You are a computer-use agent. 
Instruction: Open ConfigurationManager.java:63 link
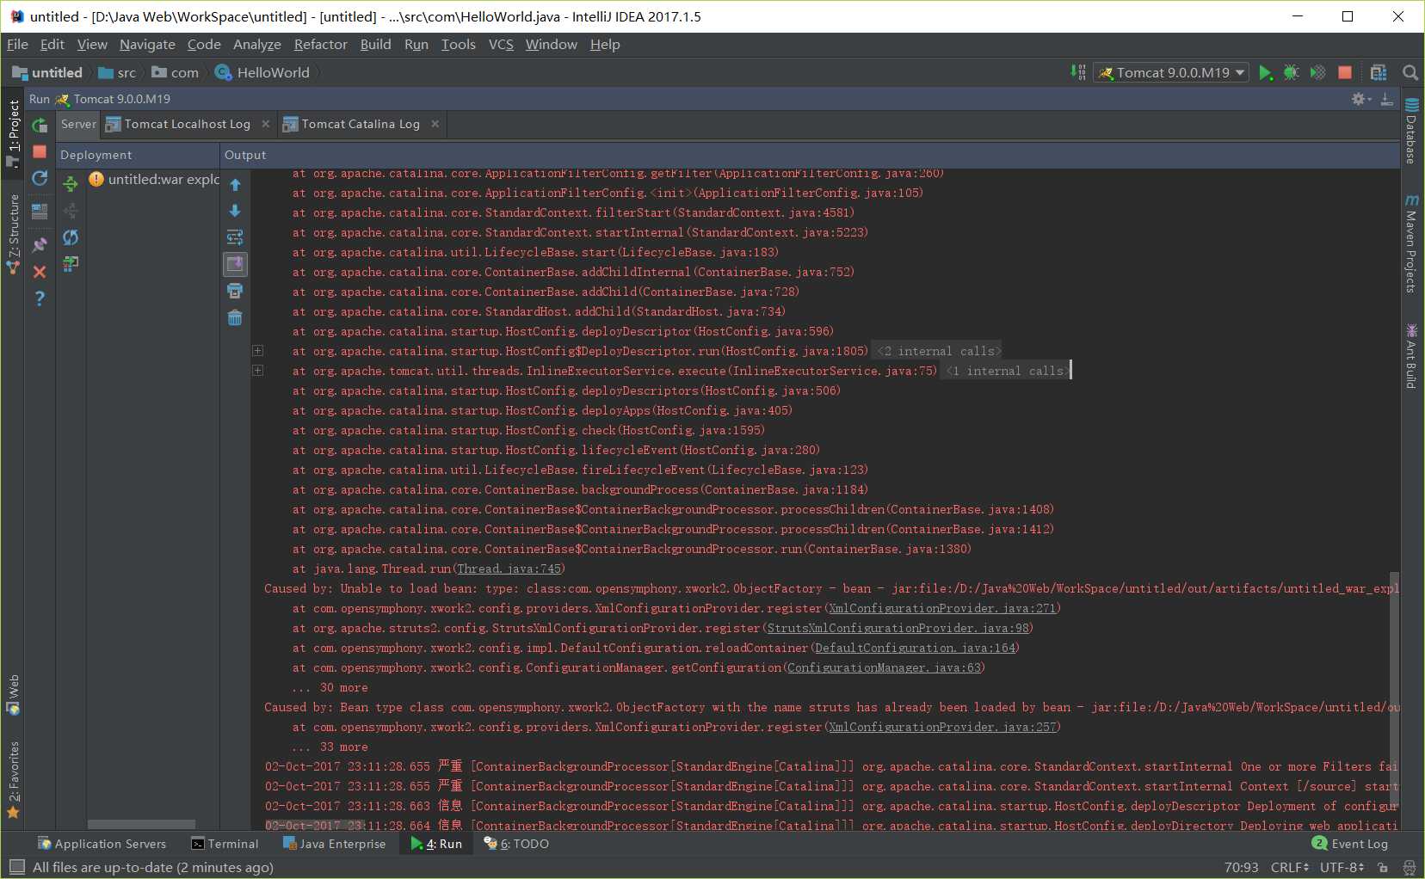(x=885, y=668)
